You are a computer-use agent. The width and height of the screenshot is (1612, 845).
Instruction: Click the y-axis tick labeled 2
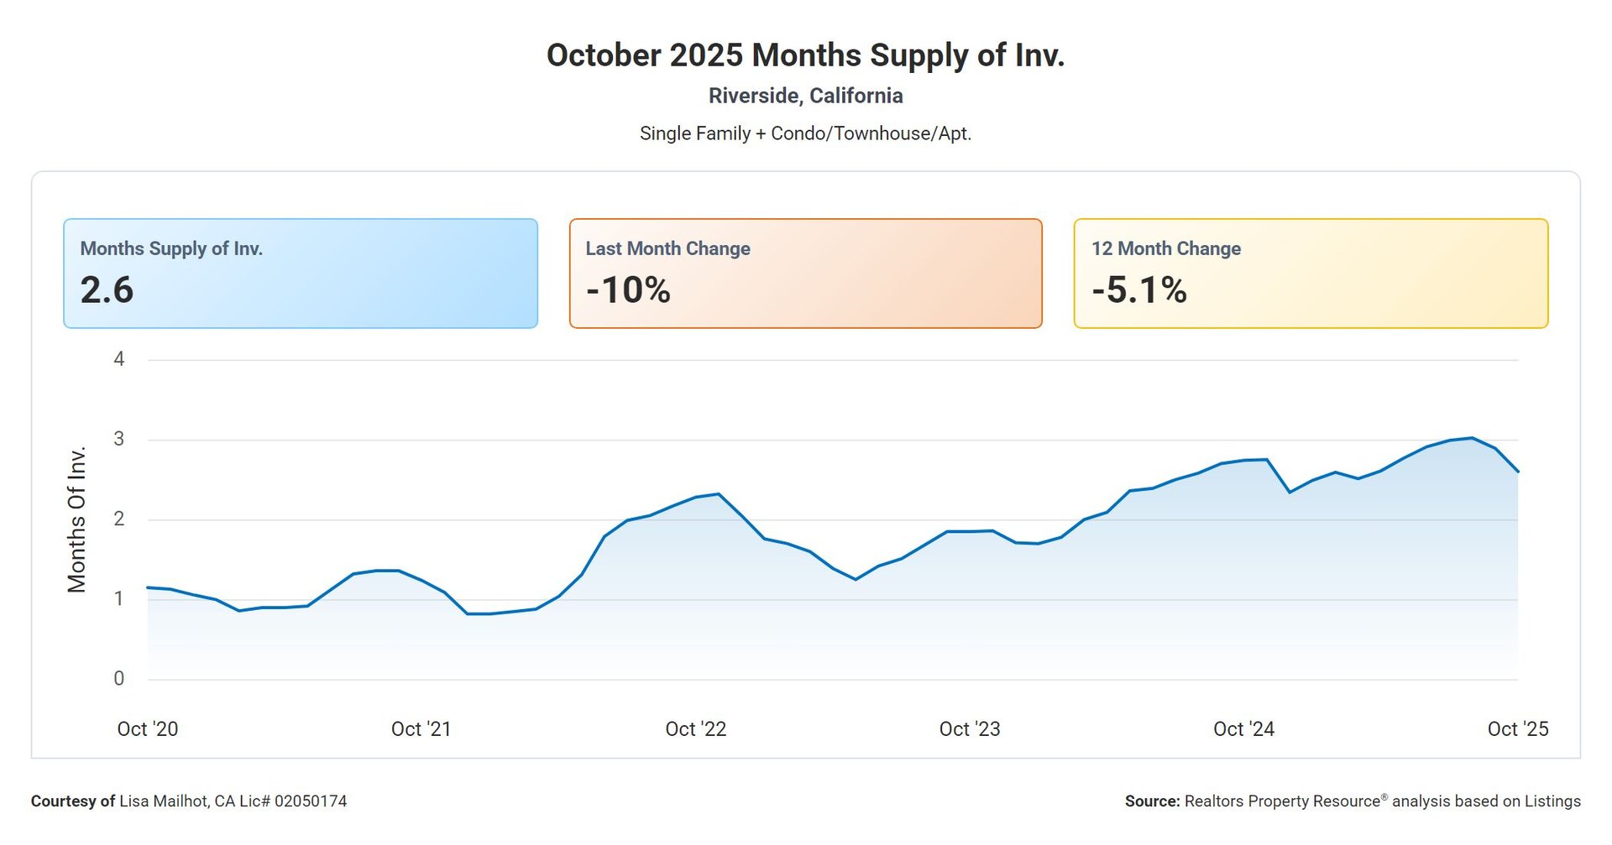click(119, 519)
